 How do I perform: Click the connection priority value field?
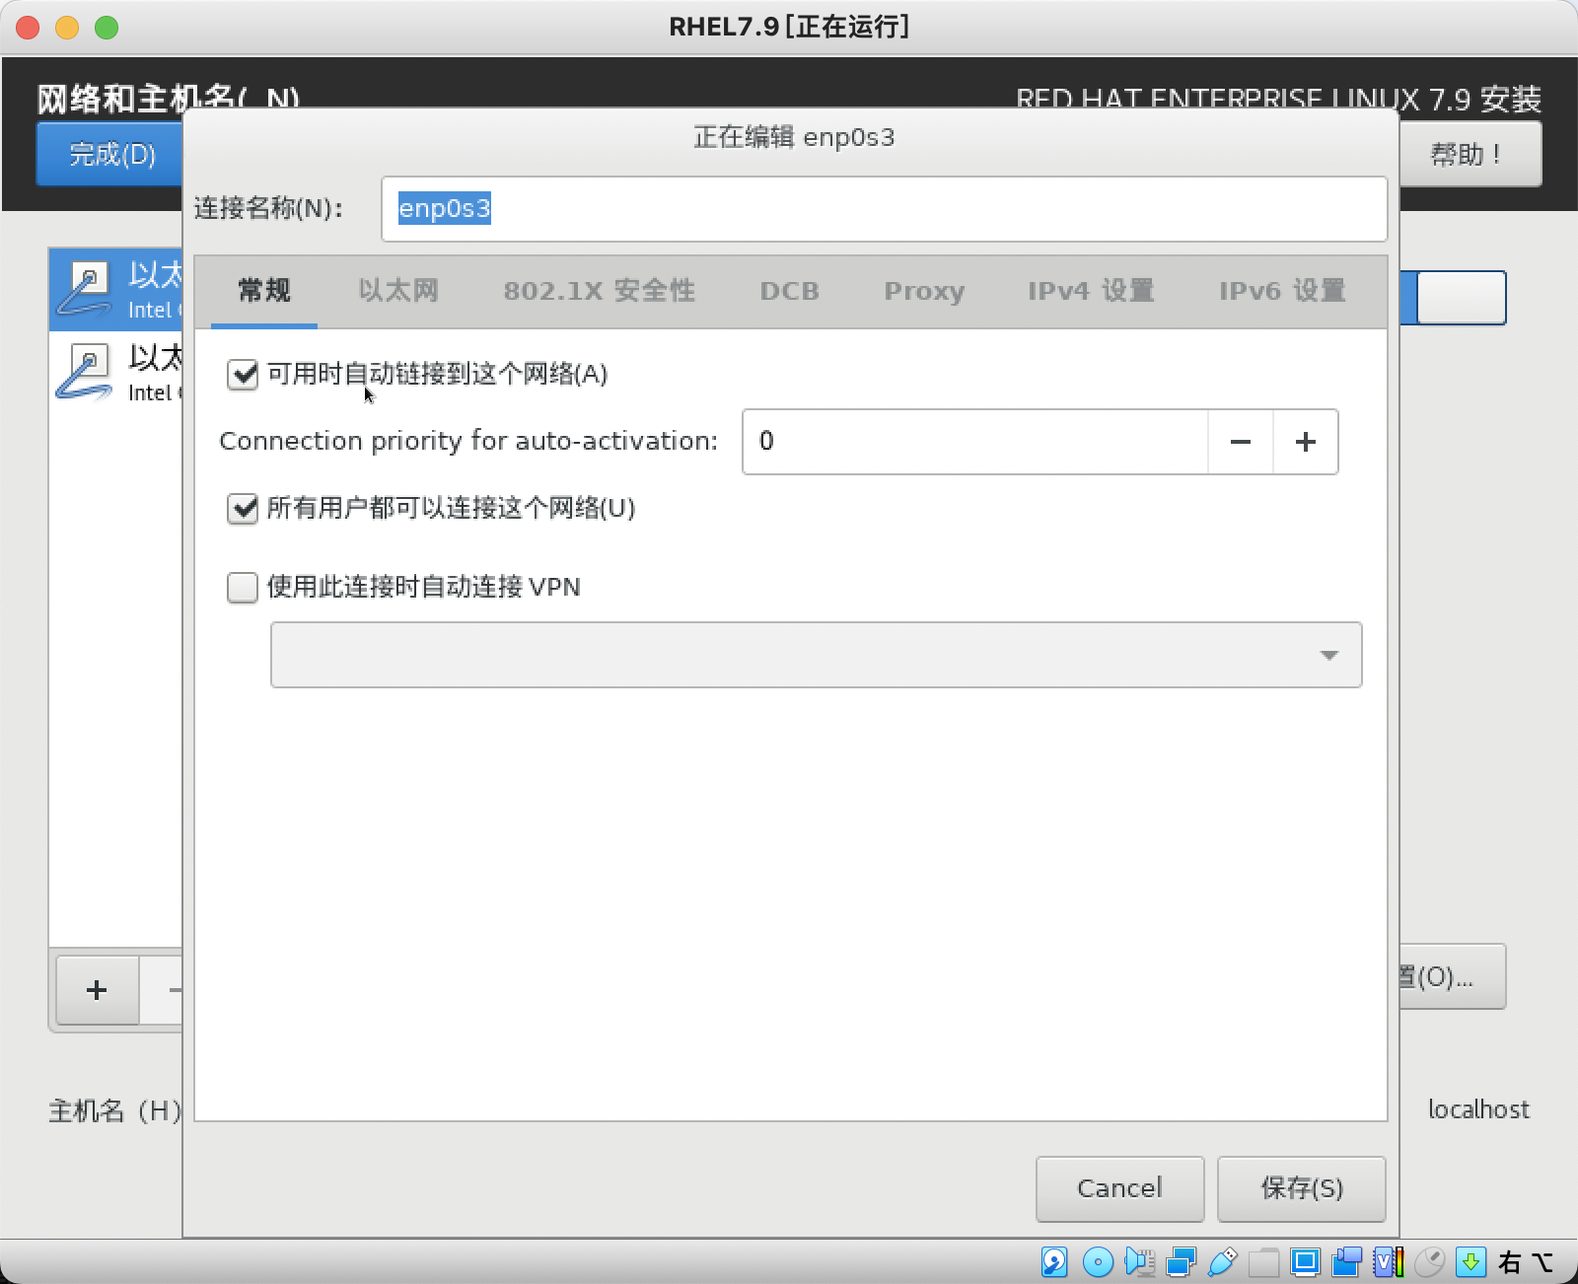point(975,442)
